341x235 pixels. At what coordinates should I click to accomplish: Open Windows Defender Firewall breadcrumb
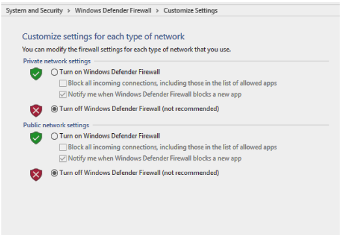113,10
